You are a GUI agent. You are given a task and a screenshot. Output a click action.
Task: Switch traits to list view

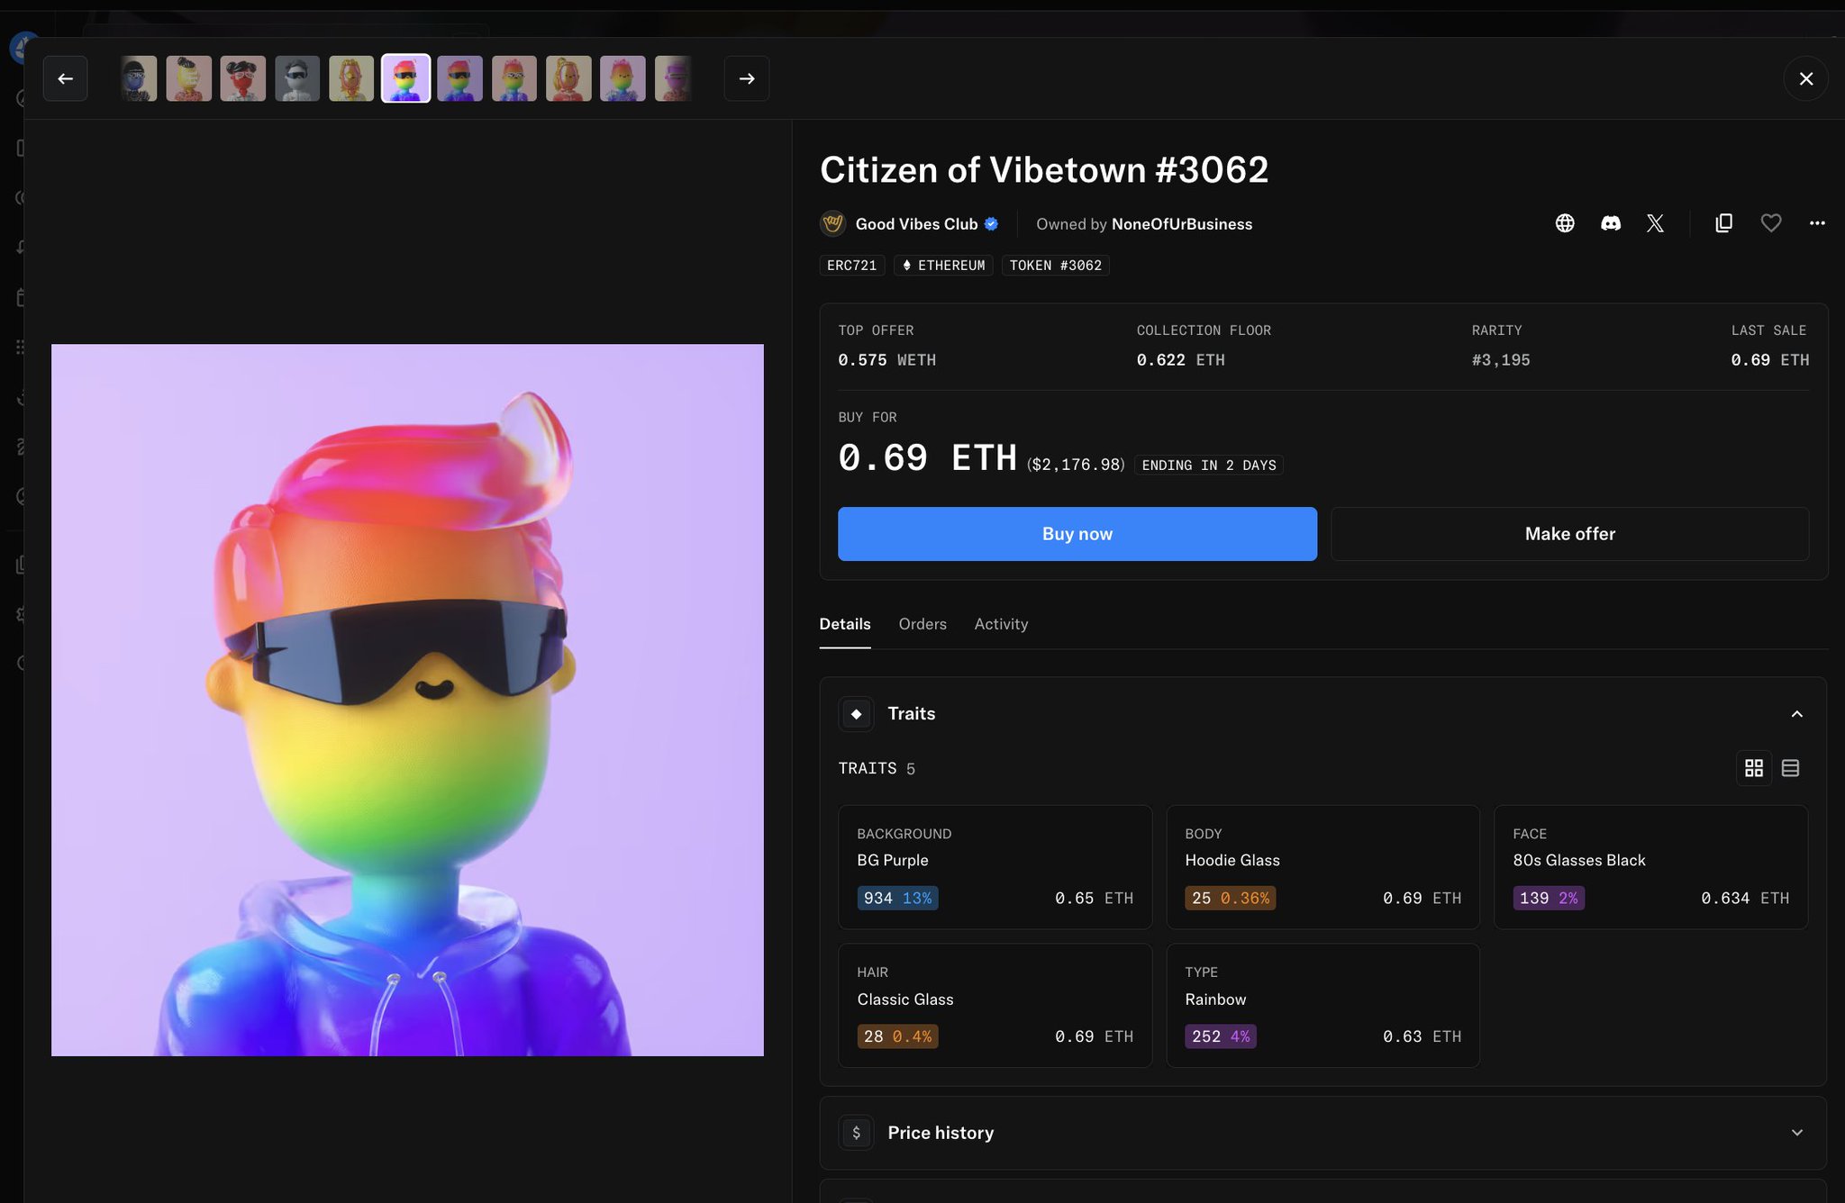tap(1790, 768)
